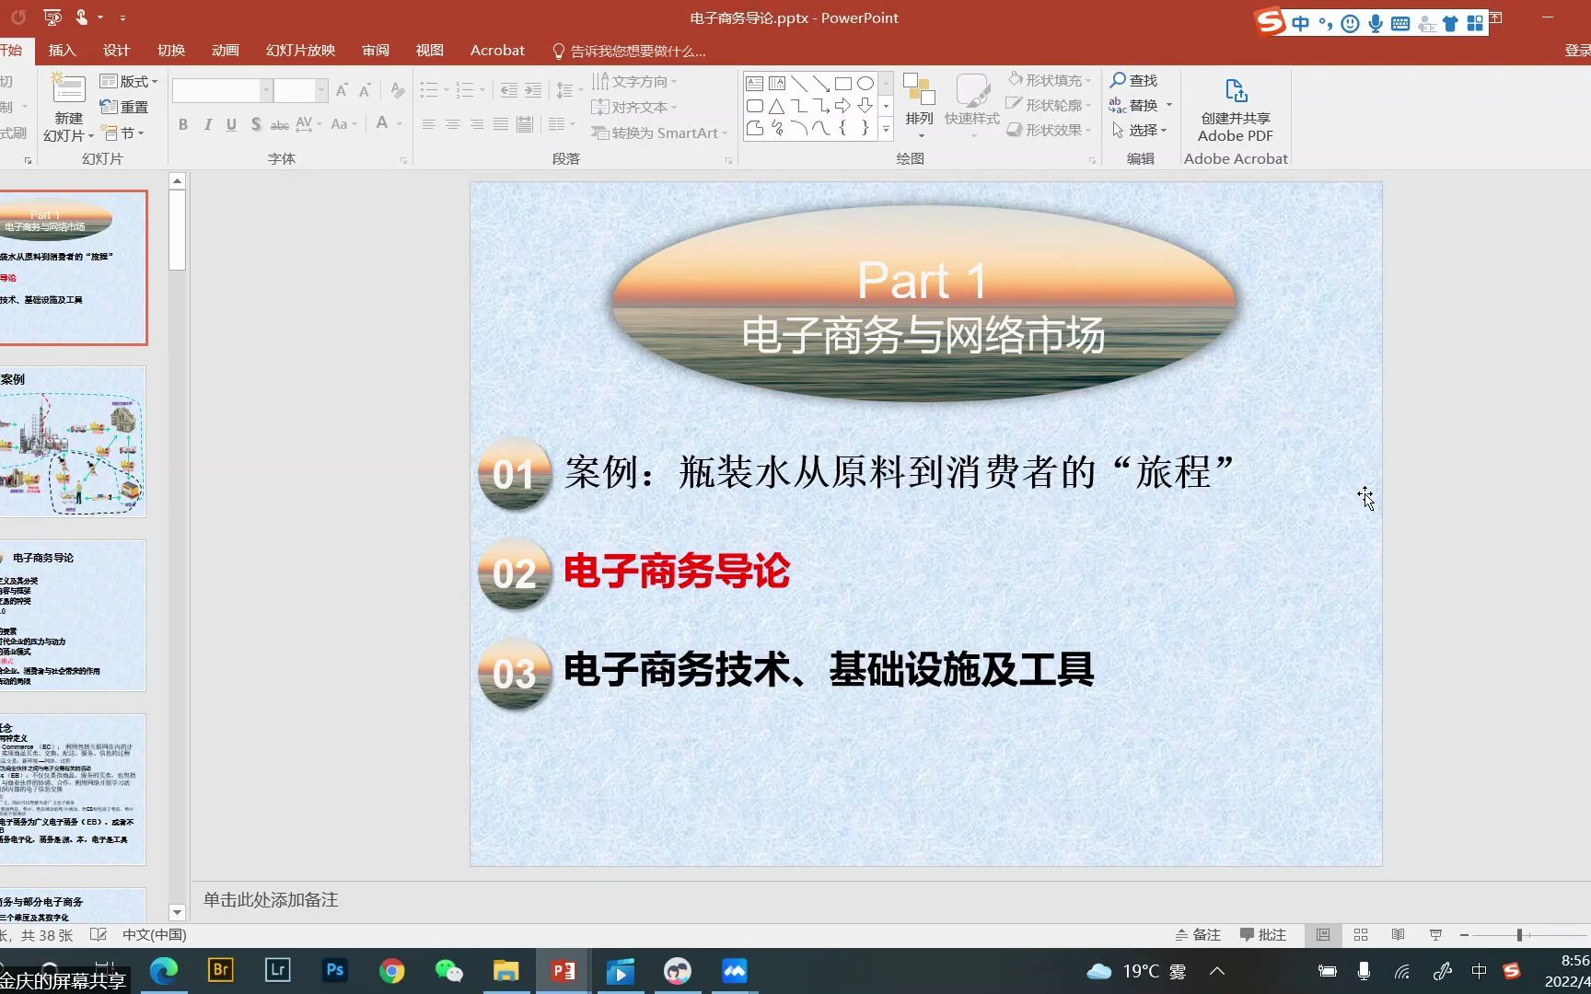Select the right arrow shape in gallery
Viewport: 1591px width, 994px height.
click(x=843, y=106)
